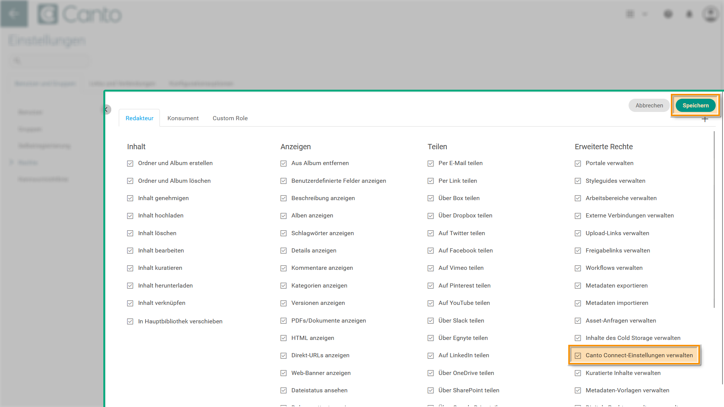This screenshot has width=724, height=407.
Task: Toggle Metadaten-Vorlagen verwalten checkbox
Action: point(578,391)
